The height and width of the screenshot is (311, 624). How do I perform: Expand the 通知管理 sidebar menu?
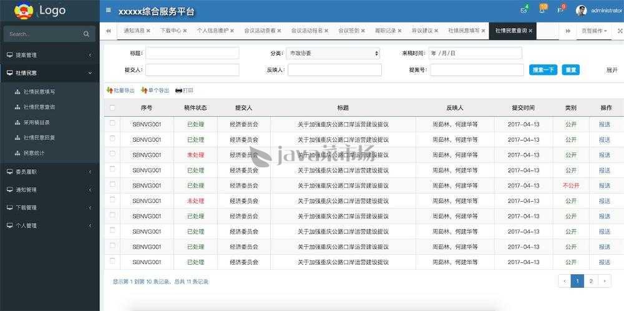pyautogui.click(x=50, y=190)
